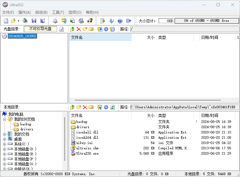Sort disc pane by 日期/时间 column header

coord(217,37)
